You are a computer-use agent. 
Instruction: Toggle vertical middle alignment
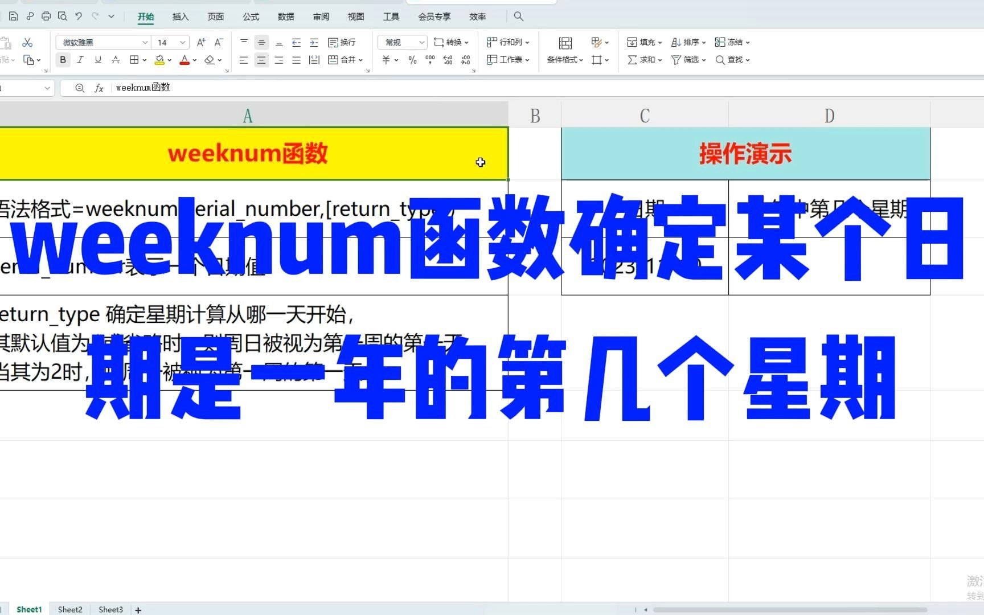(261, 43)
